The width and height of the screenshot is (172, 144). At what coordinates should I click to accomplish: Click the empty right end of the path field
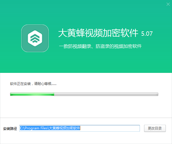(x=120, y=128)
